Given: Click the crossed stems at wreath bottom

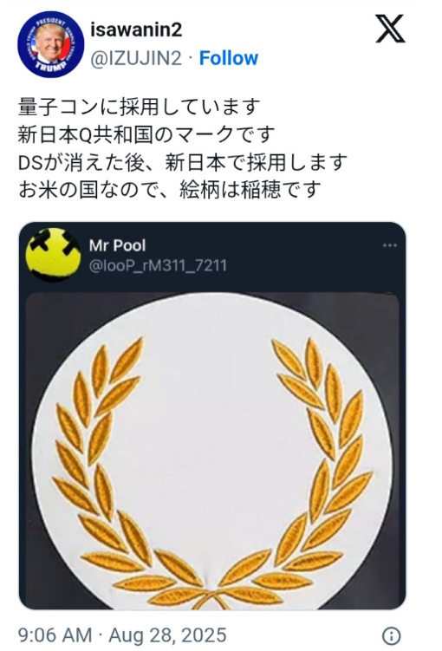Looking at the screenshot, I should click(212, 598).
